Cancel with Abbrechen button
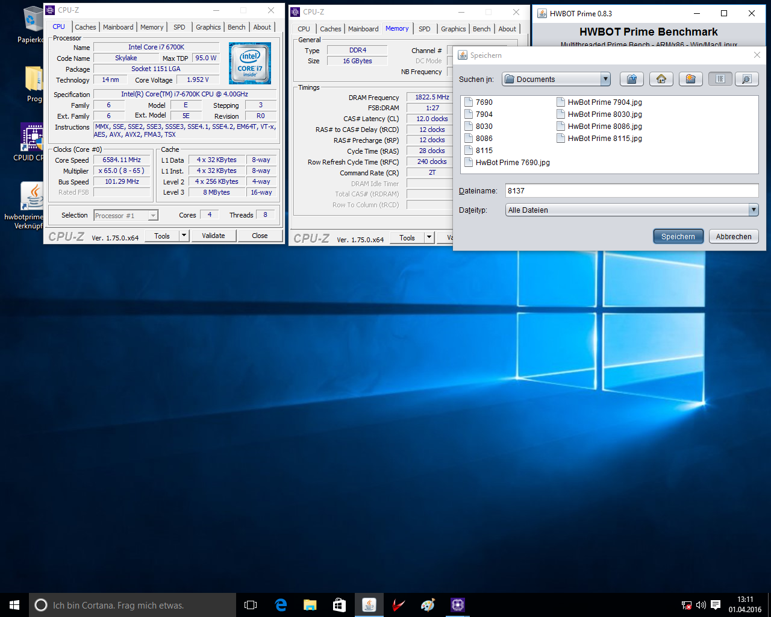The height and width of the screenshot is (617, 771). (x=734, y=236)
